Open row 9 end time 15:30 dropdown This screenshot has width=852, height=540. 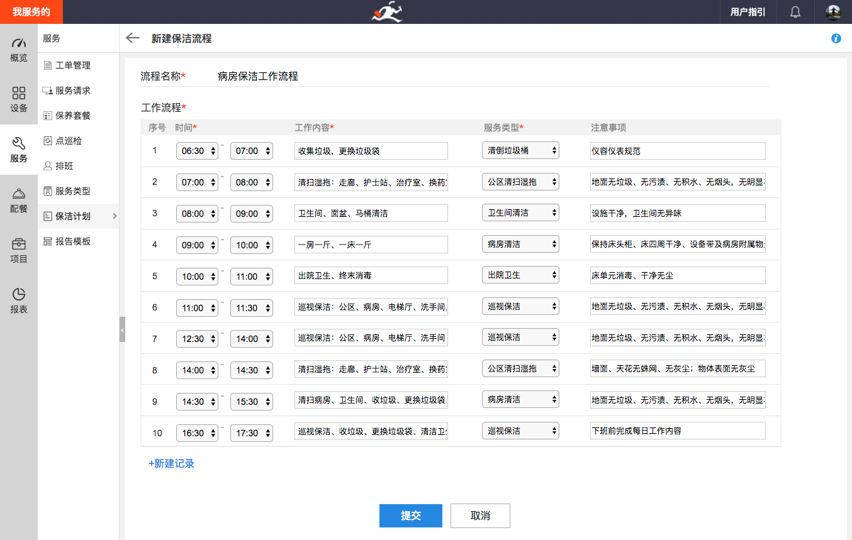(x=252, y=402)
